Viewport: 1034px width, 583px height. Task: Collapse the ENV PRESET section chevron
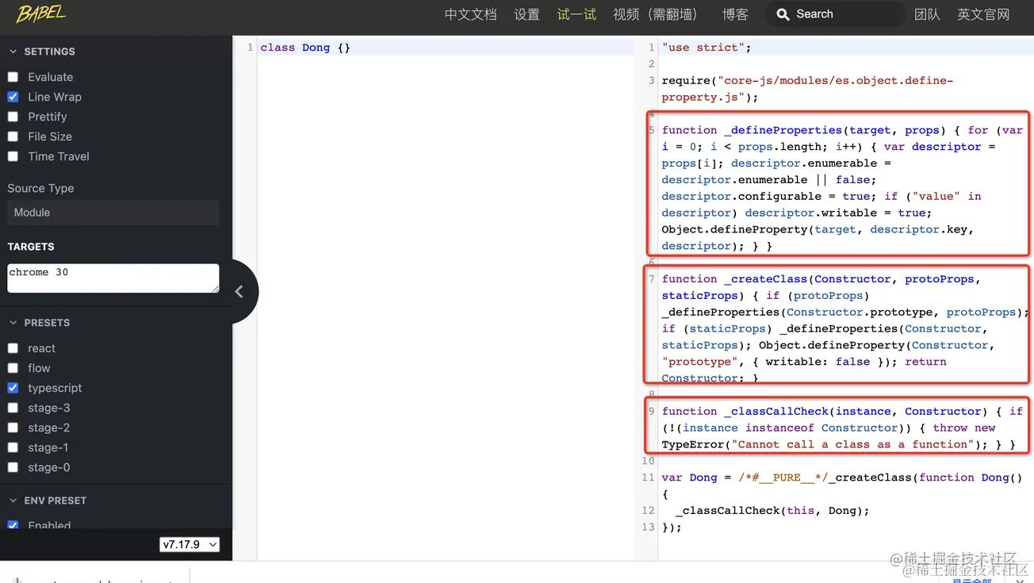click(13, 501)
